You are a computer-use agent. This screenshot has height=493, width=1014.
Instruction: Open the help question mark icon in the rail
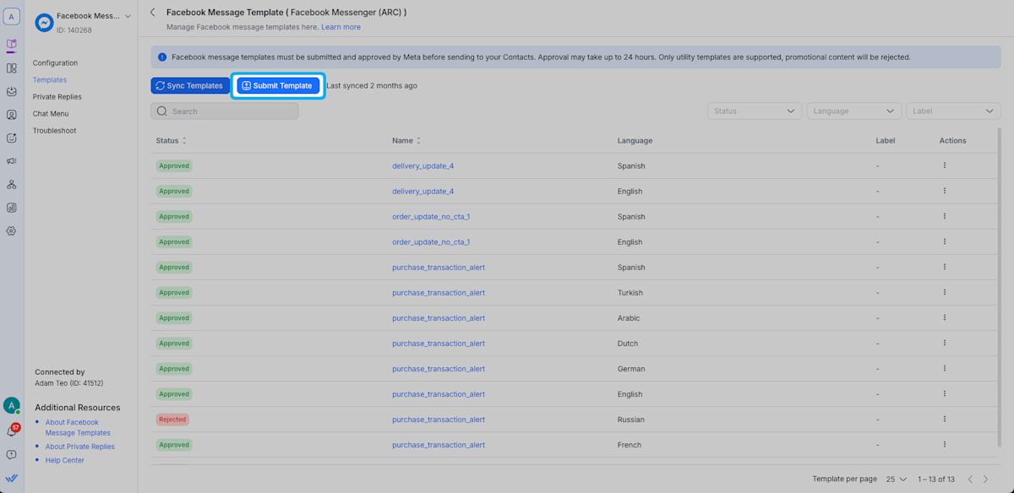tap(12, 454)
